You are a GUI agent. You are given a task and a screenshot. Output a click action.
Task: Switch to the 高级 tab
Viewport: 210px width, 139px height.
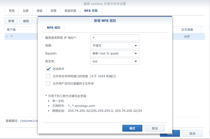(39, 11)
